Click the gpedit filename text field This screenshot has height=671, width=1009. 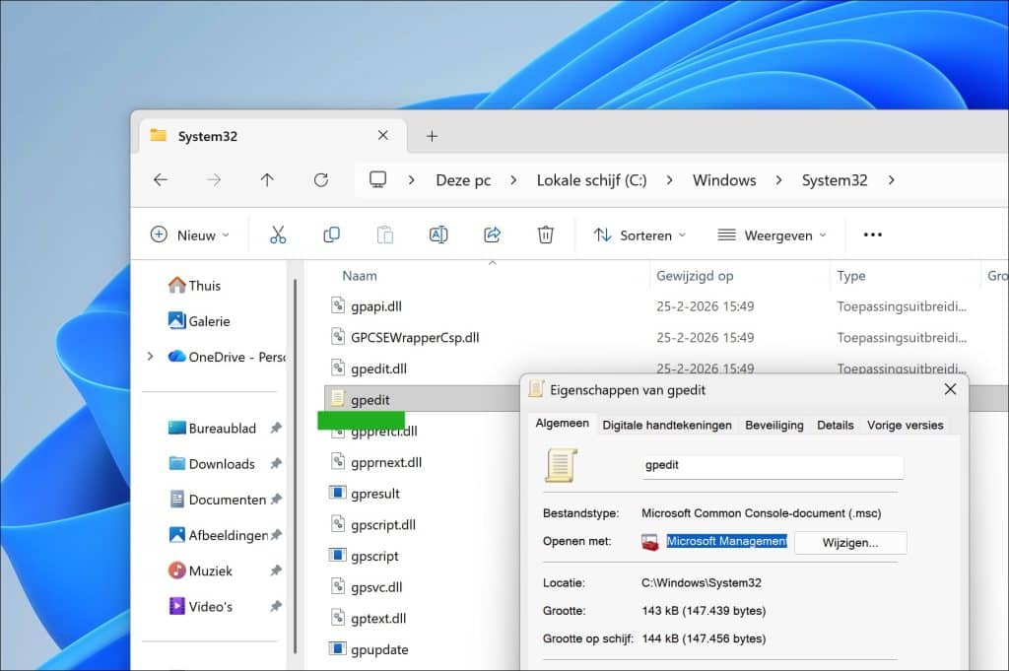pos(772,465)
